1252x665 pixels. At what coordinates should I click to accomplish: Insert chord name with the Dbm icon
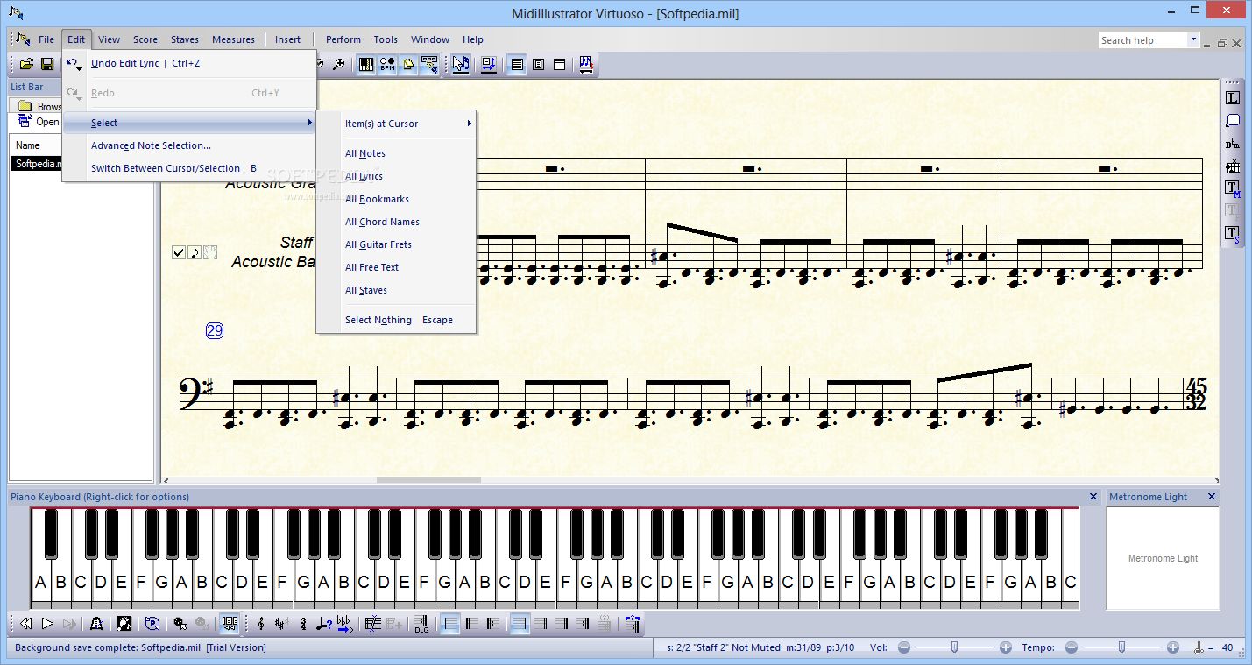(x=1233, y=144)
